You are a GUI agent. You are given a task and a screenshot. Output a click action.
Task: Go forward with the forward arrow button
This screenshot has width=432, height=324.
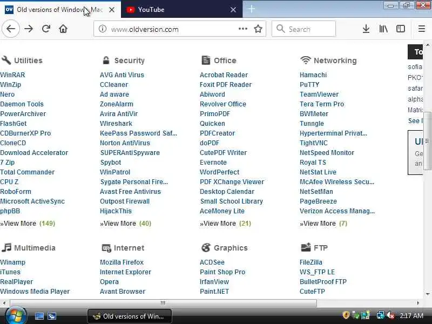point(29,29)
